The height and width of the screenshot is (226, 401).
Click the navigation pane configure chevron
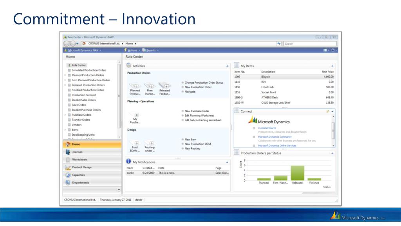tap(119, 190)
